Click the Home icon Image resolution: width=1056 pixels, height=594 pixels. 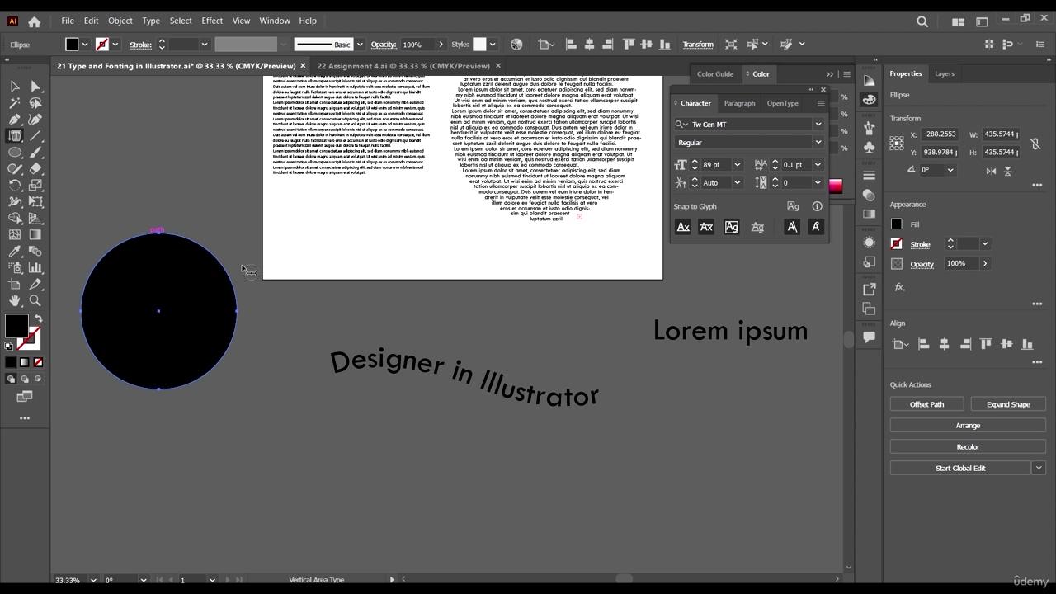[x=34, y=21]
